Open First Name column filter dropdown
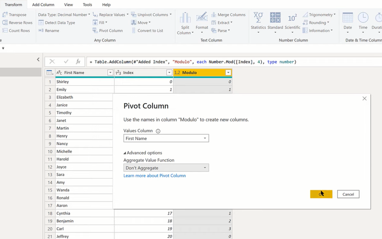Image resolution: width=382 pixels, height=239 pixels. [x=110, y=72]
